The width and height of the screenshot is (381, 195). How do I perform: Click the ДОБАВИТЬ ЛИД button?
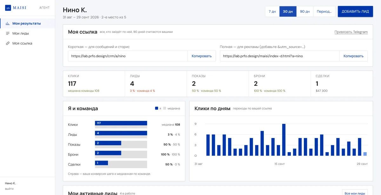355,11
